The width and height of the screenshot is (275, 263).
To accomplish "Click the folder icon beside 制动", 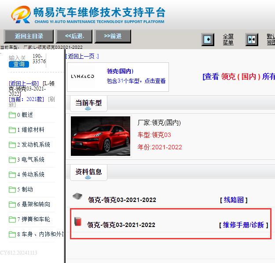I will [x=12, y=190].
